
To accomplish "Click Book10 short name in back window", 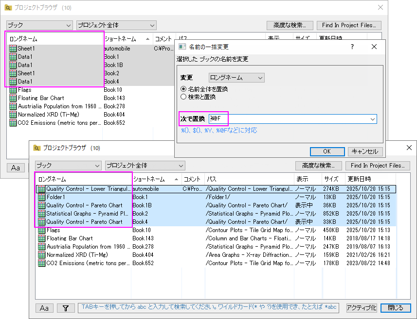I will [x=113, y=90].
